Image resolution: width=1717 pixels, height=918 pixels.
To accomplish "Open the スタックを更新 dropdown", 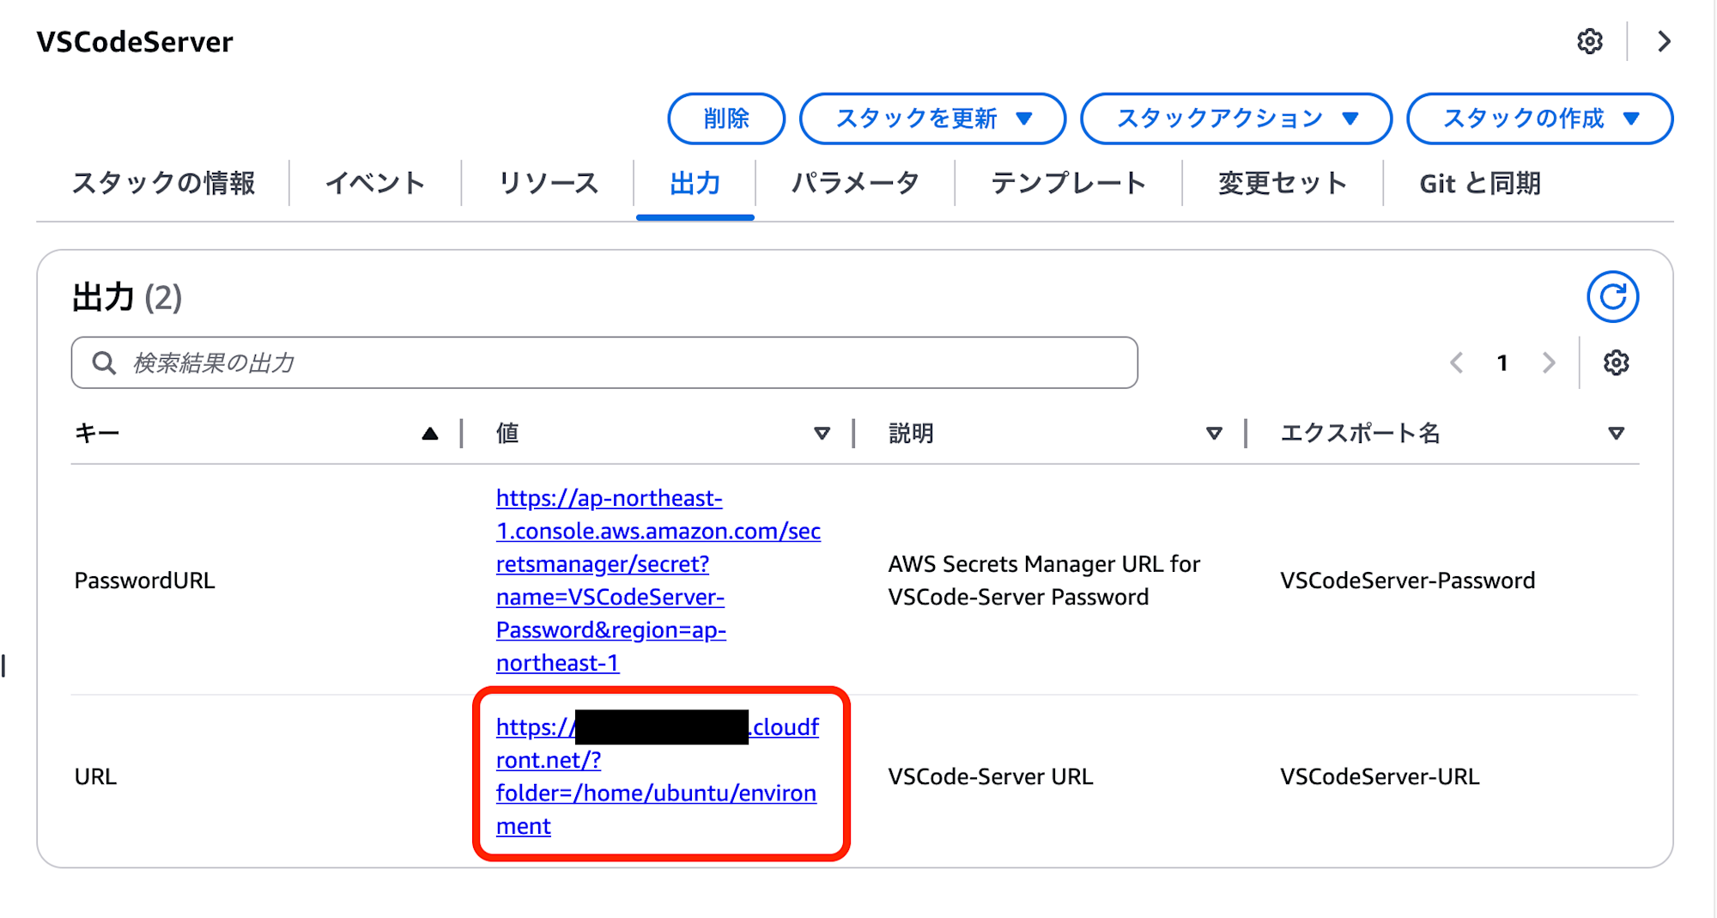I will pos(932,119).
